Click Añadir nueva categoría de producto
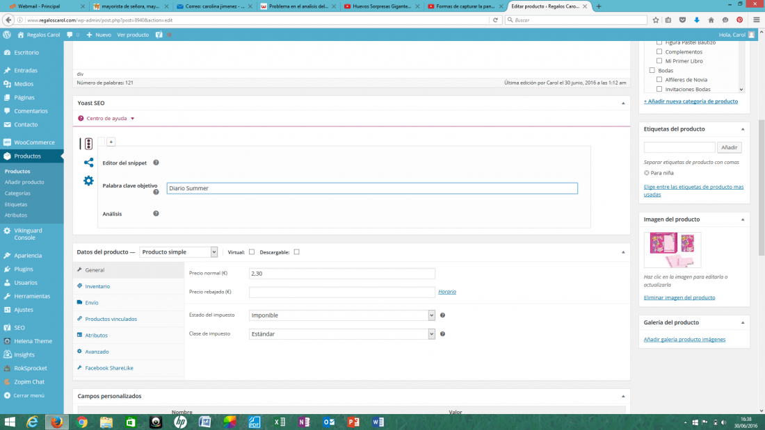This screenshot has height=430, width=765. 691,101
